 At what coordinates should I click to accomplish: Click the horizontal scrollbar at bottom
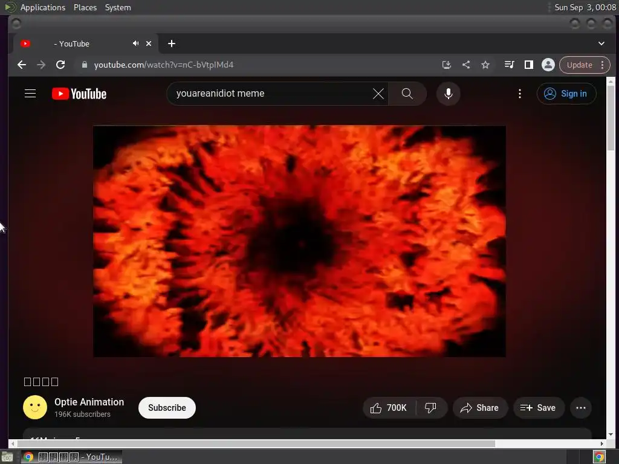[x=256, y=443]
